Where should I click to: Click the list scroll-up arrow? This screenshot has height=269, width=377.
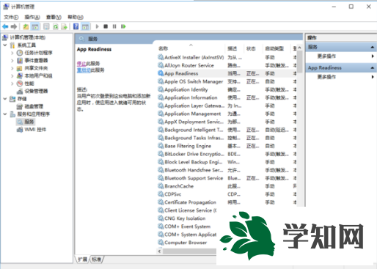click(x=299, y=48)
